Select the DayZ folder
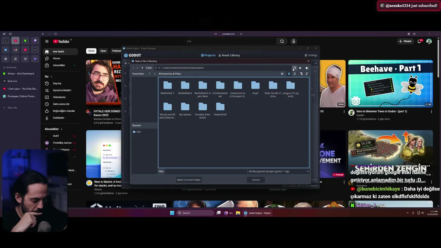 point(255,87)
